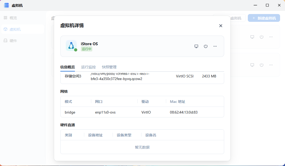This screenshot has height=166, width=285.
Task: Click the VirtIO SCSI storage driver cell
Action: tap(185, 76)
